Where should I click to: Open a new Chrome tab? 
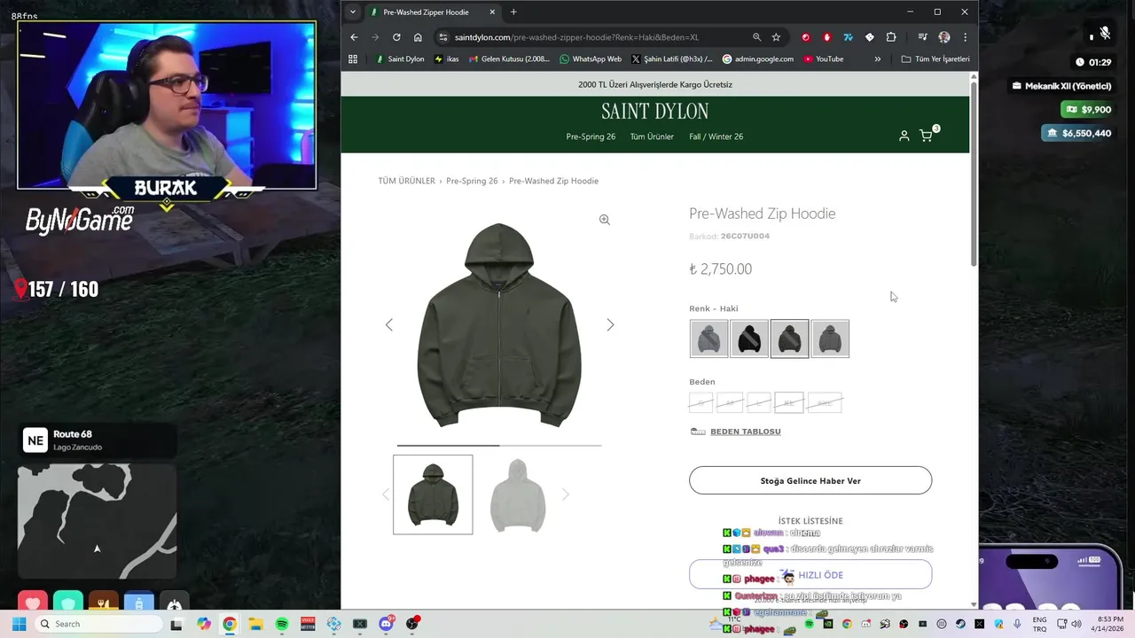click(x=513, y=12)
